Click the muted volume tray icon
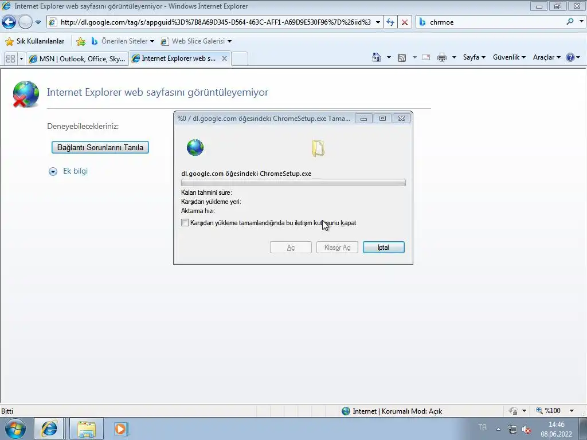This screenshot has height=440, width=587. pyautogui.click(x=526, y=429)
